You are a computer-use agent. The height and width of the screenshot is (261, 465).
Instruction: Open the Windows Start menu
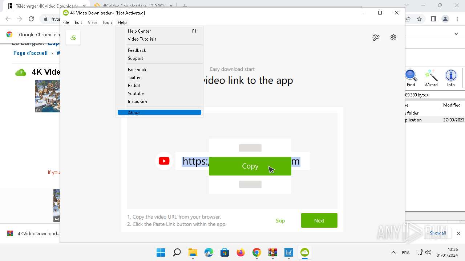tap(161, 252)
